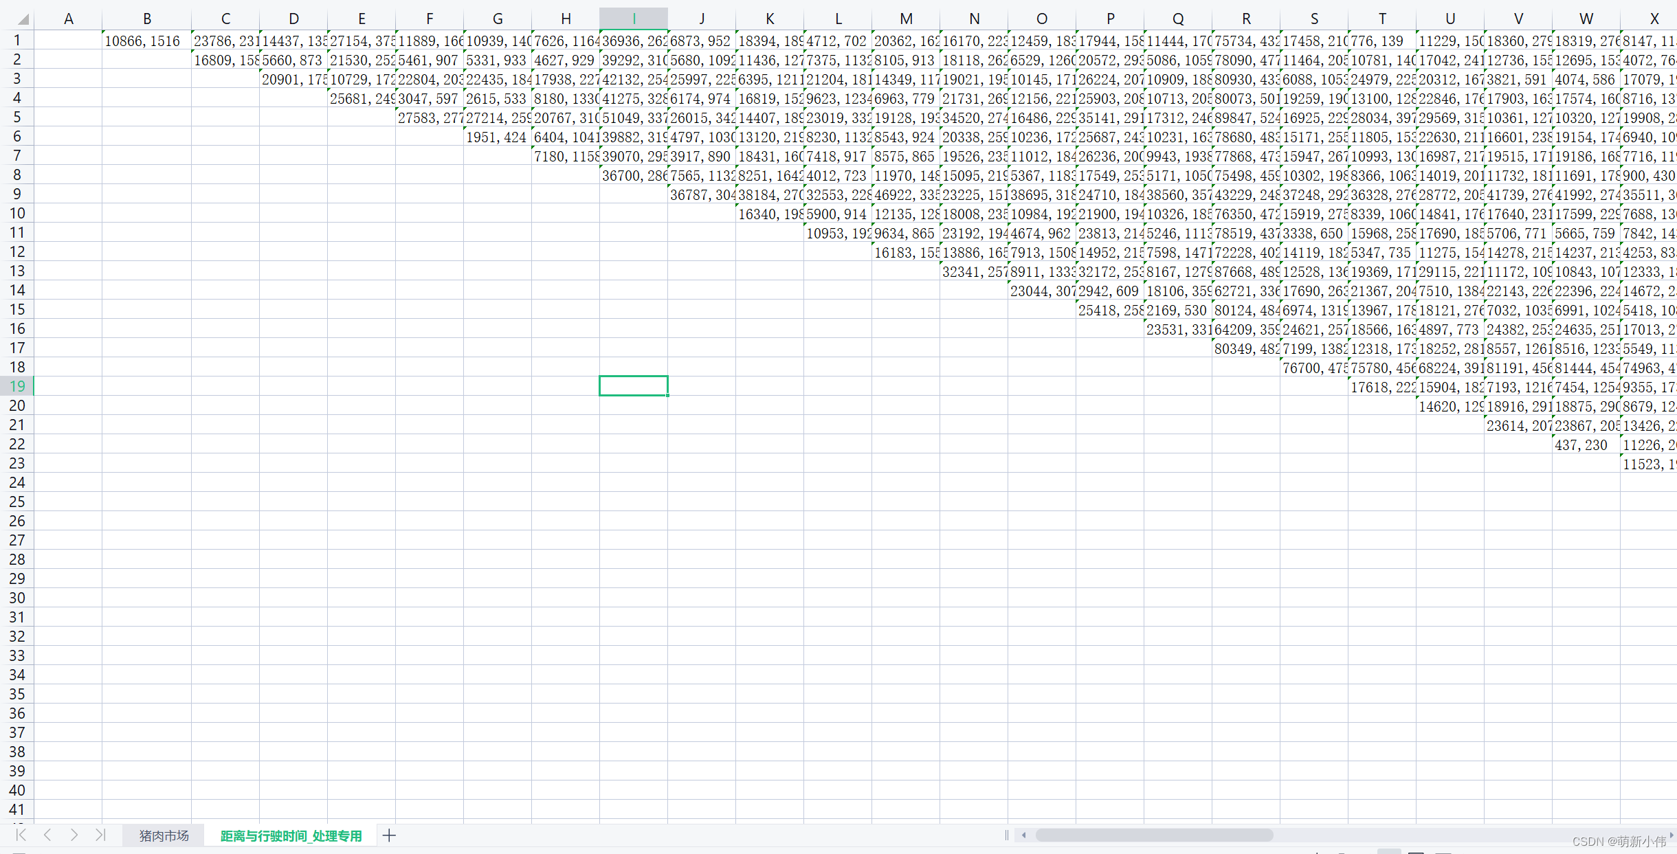This screenshot has height=854, width=1677.
Task: Click cell containing 11523 in row 23
Action: [1649, 464]
